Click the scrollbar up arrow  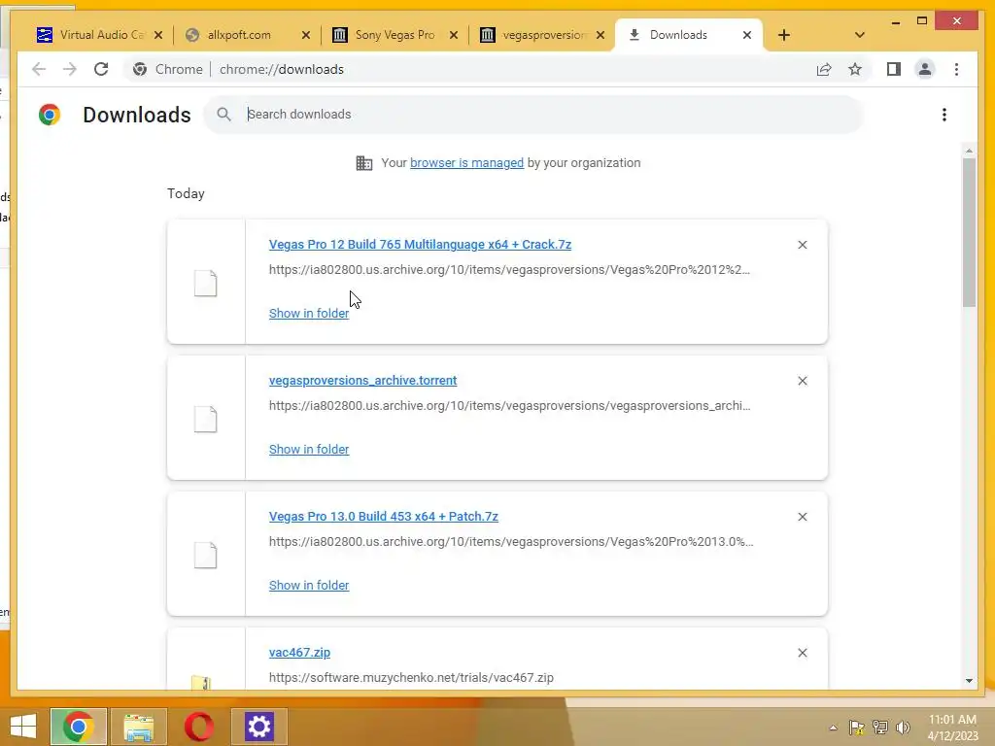969,151
